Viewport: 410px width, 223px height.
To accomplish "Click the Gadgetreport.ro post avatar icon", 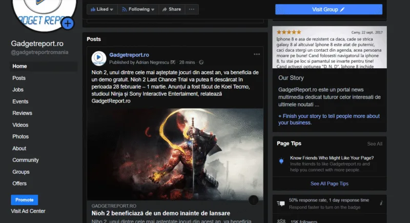I will [x=98, y=58].
